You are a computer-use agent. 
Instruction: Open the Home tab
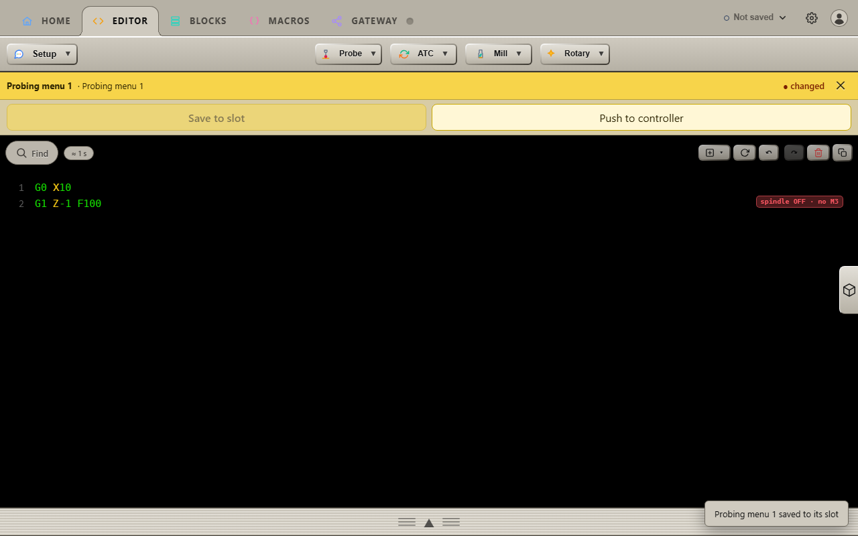click(46, 21)
